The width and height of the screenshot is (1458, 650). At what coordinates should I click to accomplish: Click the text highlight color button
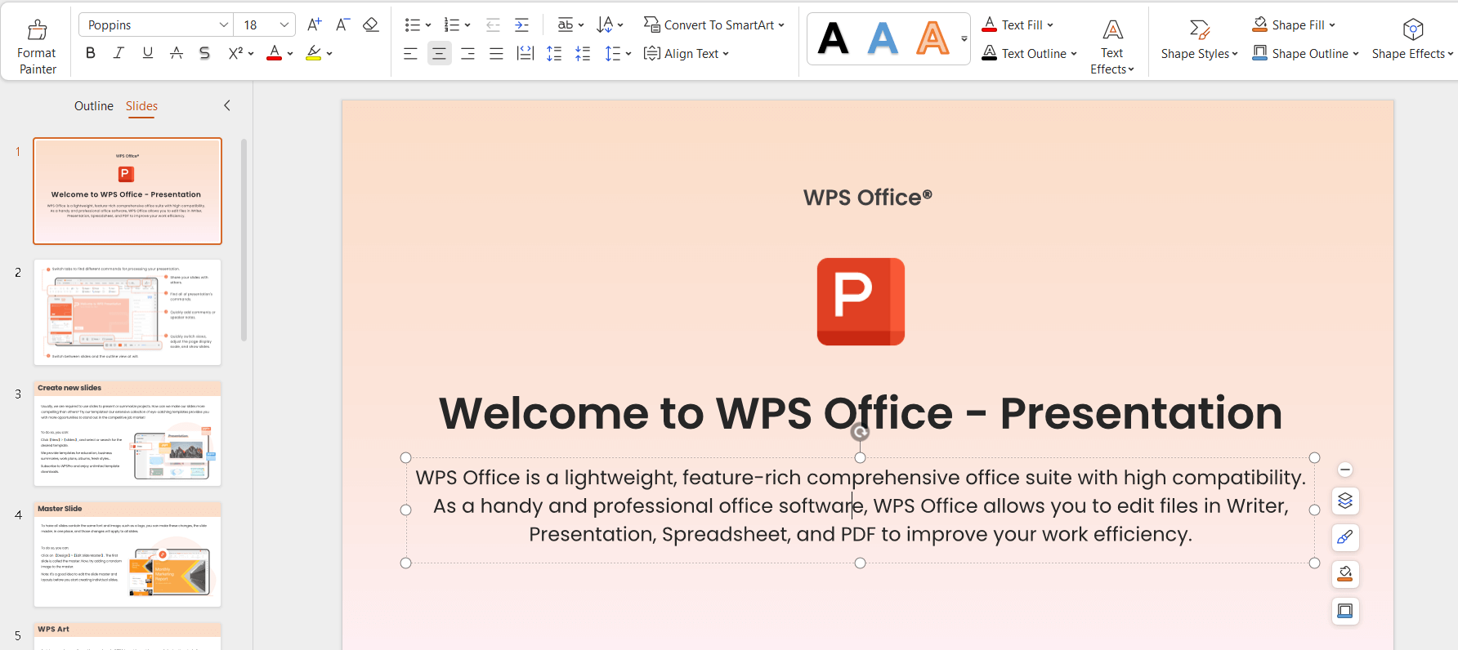coord(313,53)
